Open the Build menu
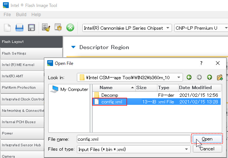 coord(21,15)
